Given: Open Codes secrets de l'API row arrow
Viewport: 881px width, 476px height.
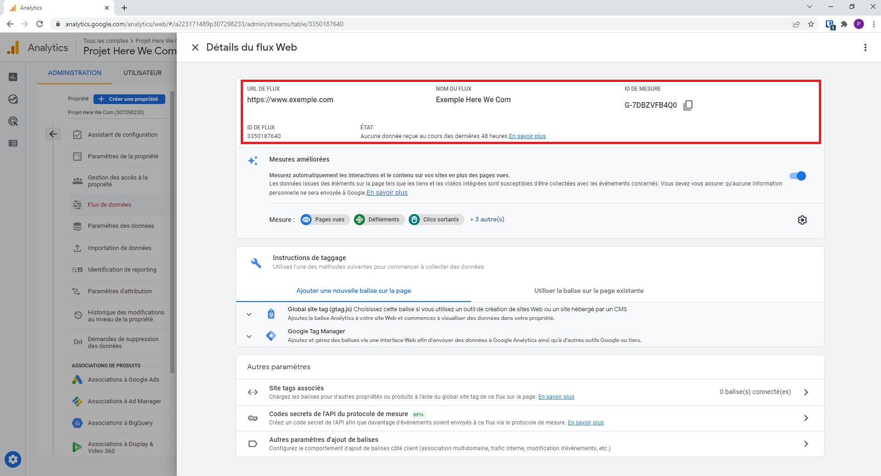Looking at the screenshot, I should coord(806,418).
